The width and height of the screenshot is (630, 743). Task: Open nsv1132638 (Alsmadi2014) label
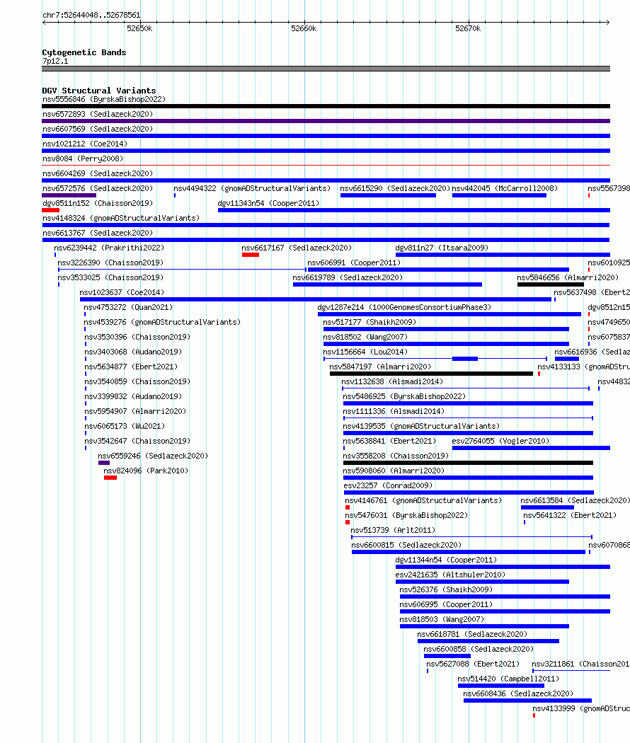click(392, 381)
